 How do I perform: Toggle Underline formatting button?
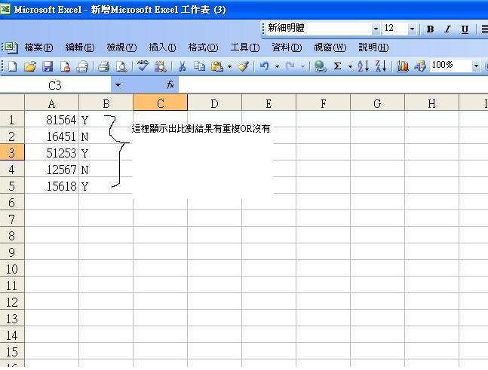click(x=465, y=29)
